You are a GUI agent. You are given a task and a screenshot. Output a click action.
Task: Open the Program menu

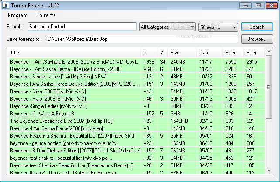(x=18, y=15)
